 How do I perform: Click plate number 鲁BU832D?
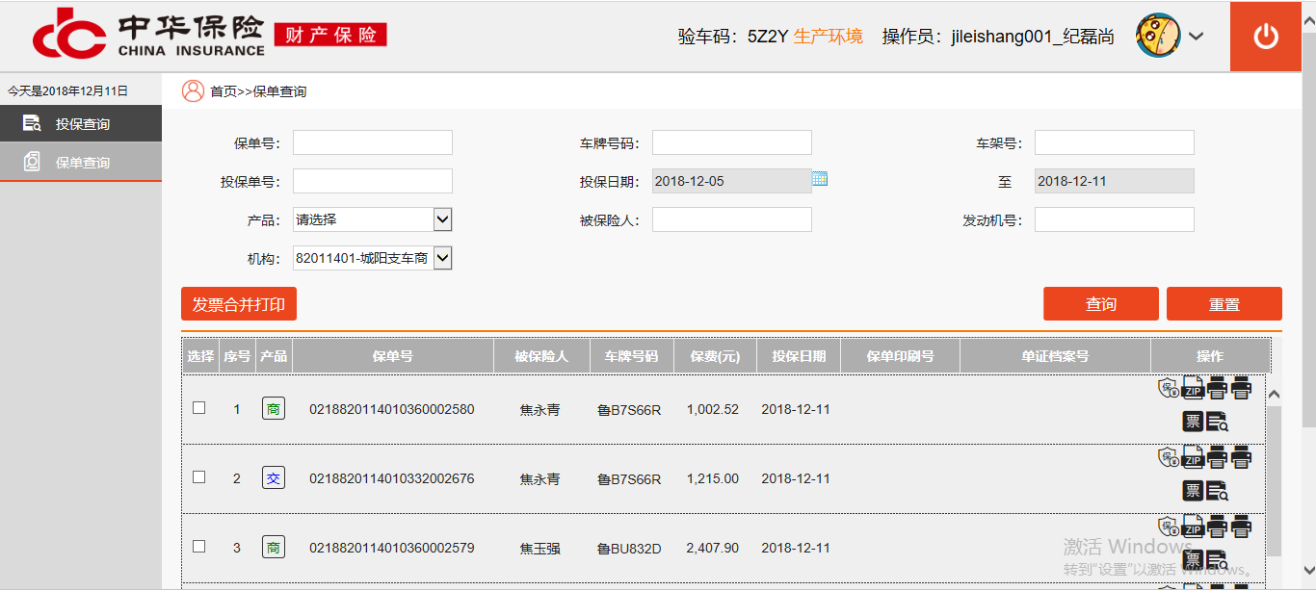tap(629, 549)
